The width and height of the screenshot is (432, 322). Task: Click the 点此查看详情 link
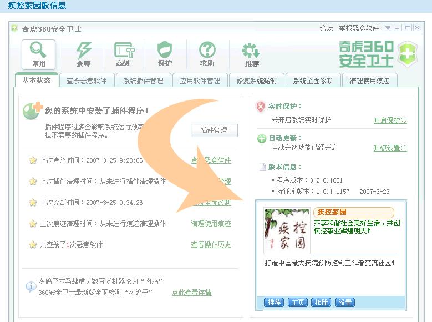(191, 293)
